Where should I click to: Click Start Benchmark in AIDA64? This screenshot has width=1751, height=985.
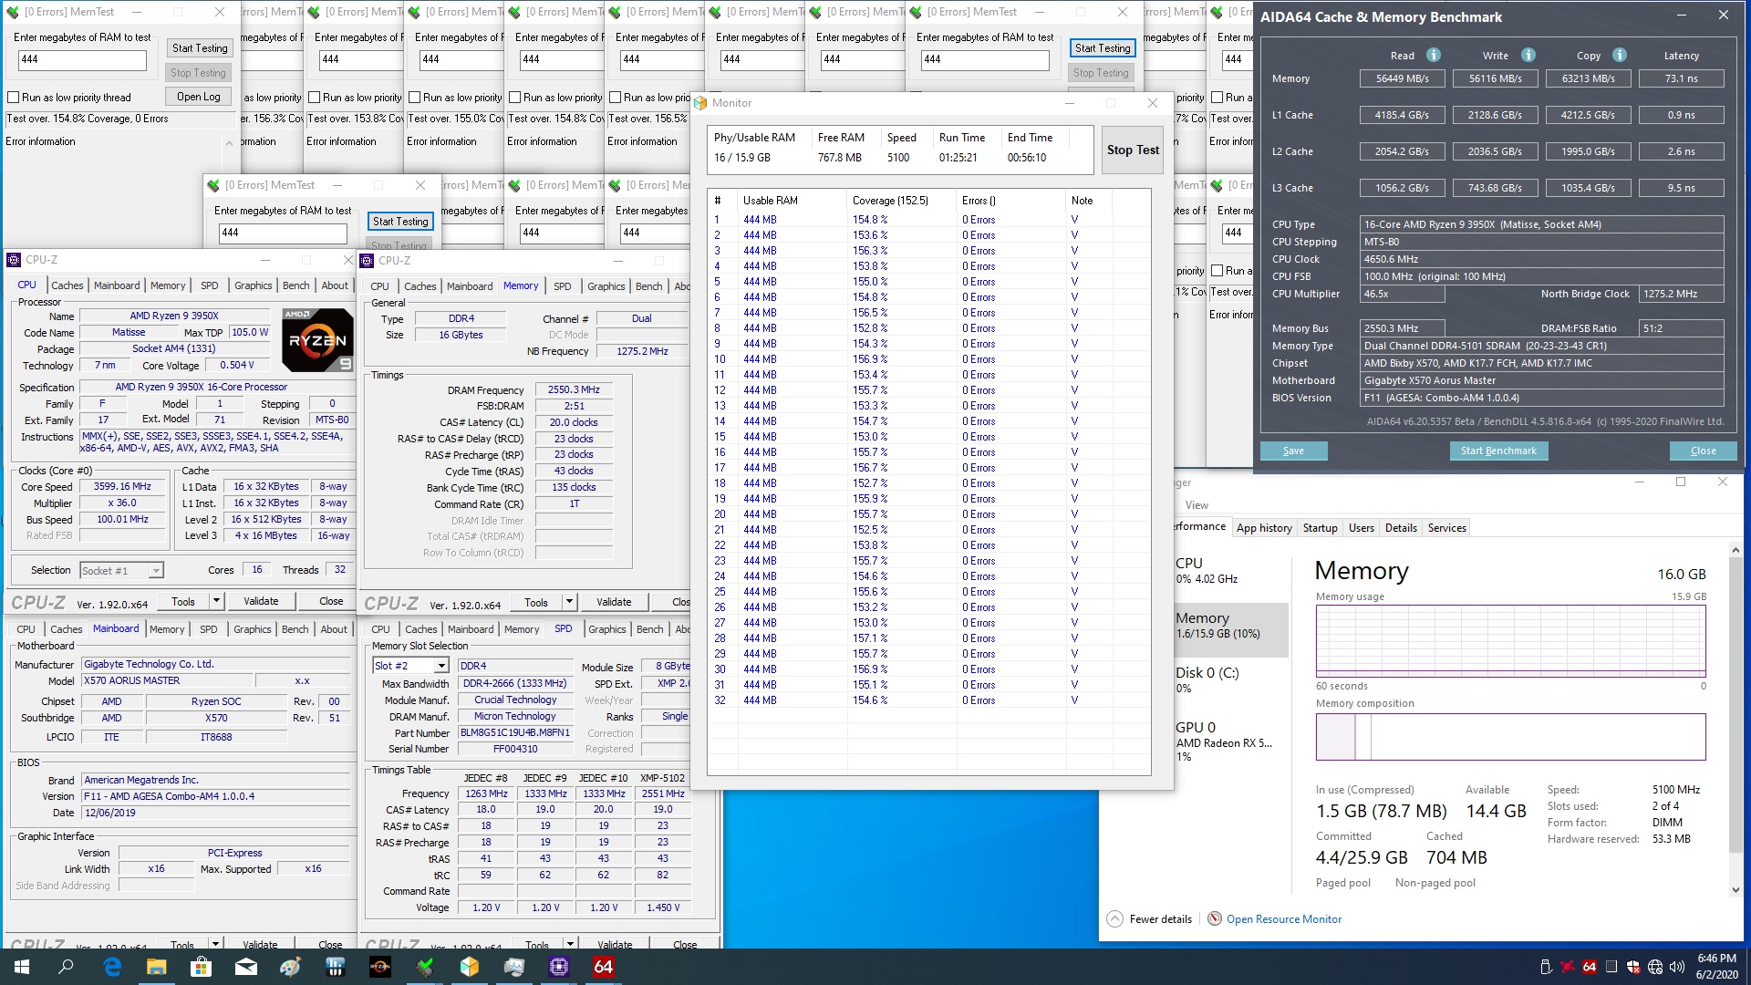(1497, 451)
